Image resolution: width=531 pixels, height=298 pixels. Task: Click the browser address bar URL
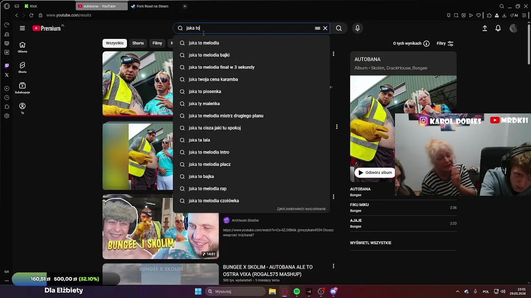click(68, 15)
